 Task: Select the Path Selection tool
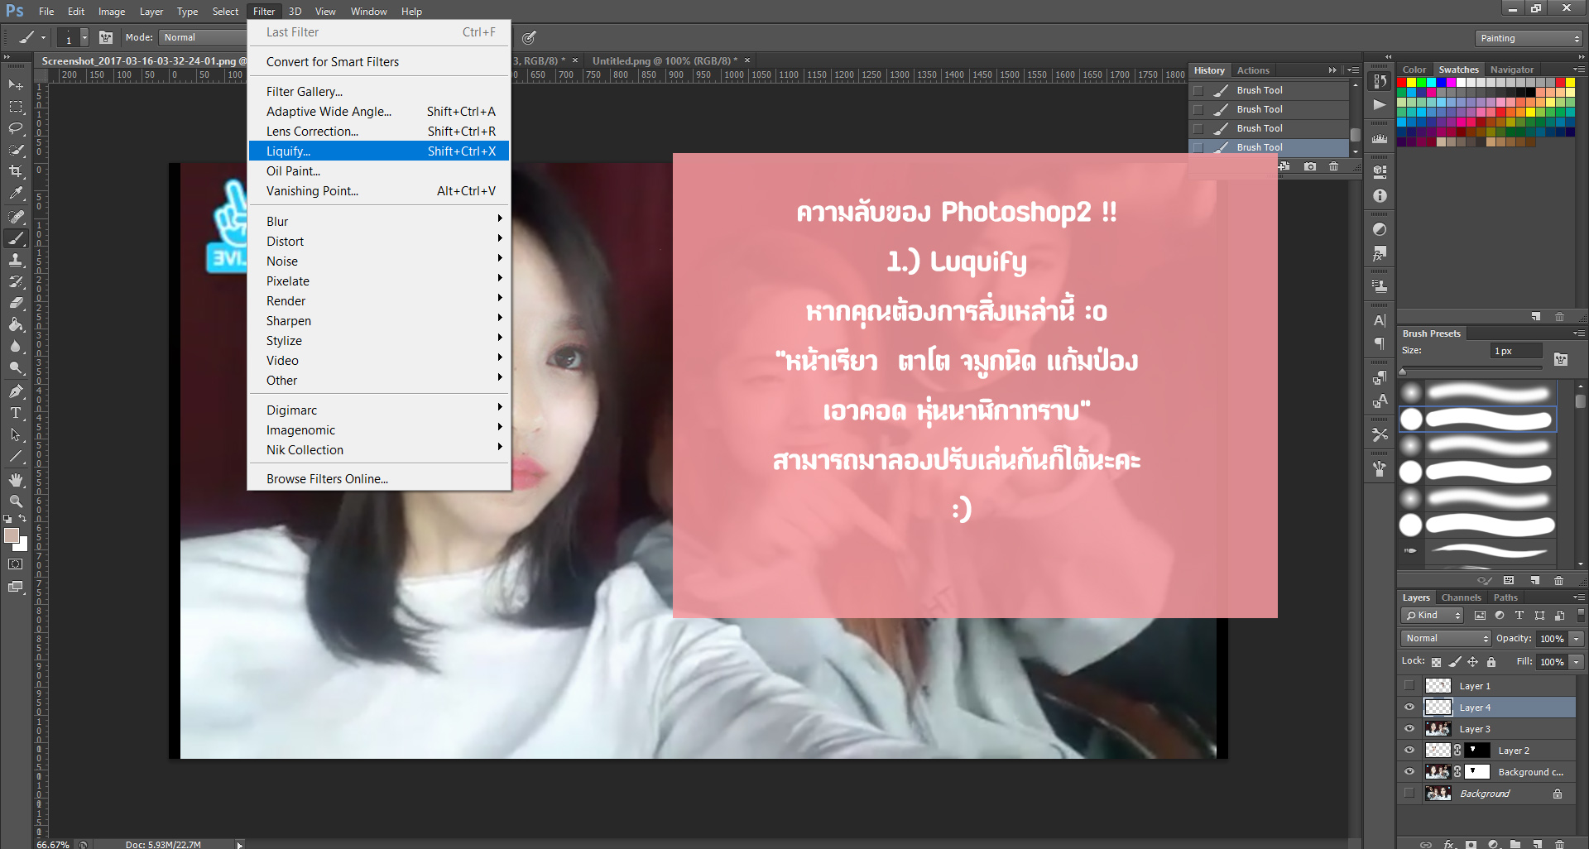[16, 434]
